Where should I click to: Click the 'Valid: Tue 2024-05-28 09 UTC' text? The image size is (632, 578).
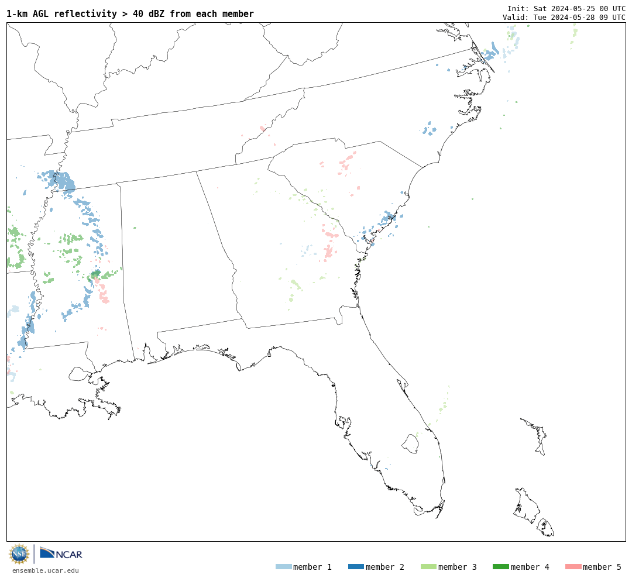point(564,18)
